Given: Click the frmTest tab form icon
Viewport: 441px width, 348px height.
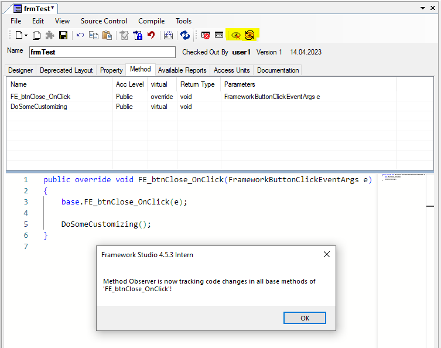Looking at the screenshot, I should tap(18, 9).
